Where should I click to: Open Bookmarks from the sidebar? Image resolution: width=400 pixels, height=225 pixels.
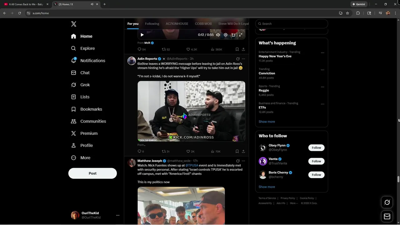pyautogui.click(x=87, y=109)
